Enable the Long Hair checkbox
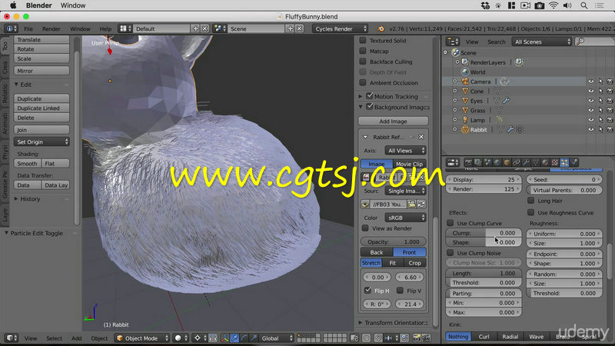615x346 pixels. pyautogui.click(x=531, y=201)
